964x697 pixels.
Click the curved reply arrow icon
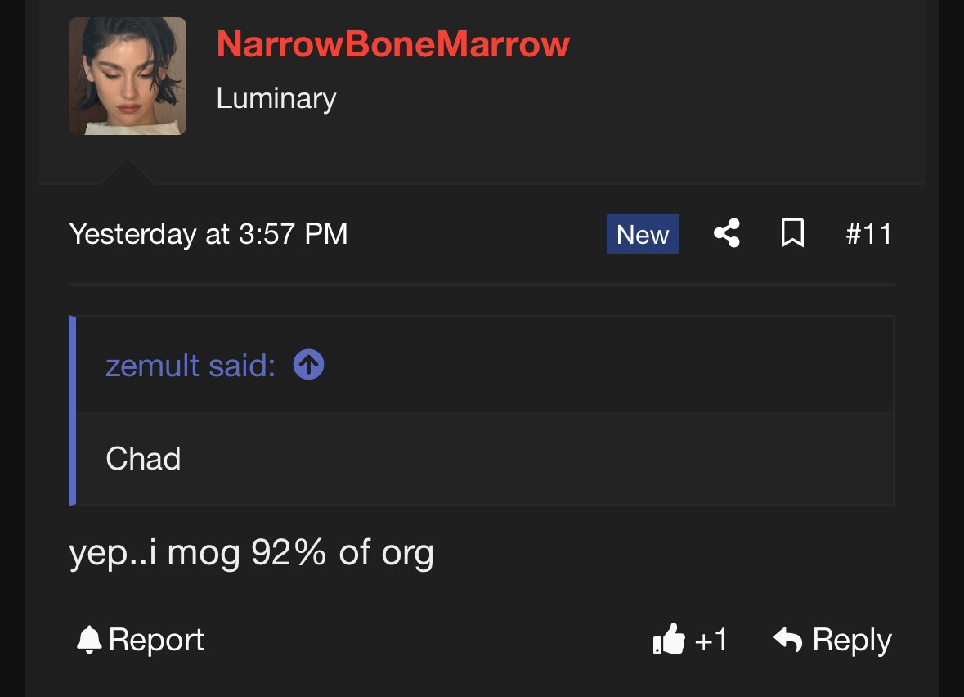pyautogui.click(x=787, y=639)
